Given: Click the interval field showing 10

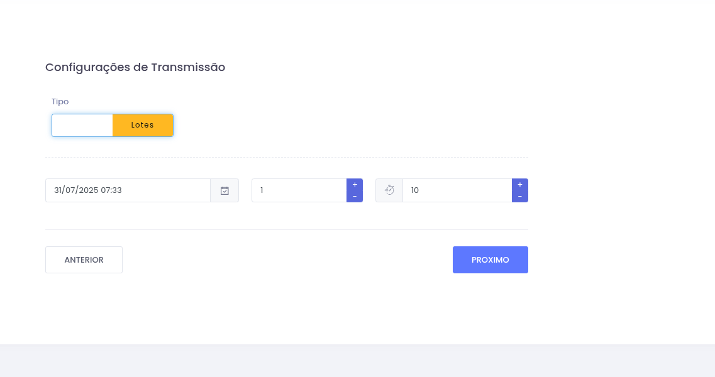Looking at the screenshot, I should 457,190.
